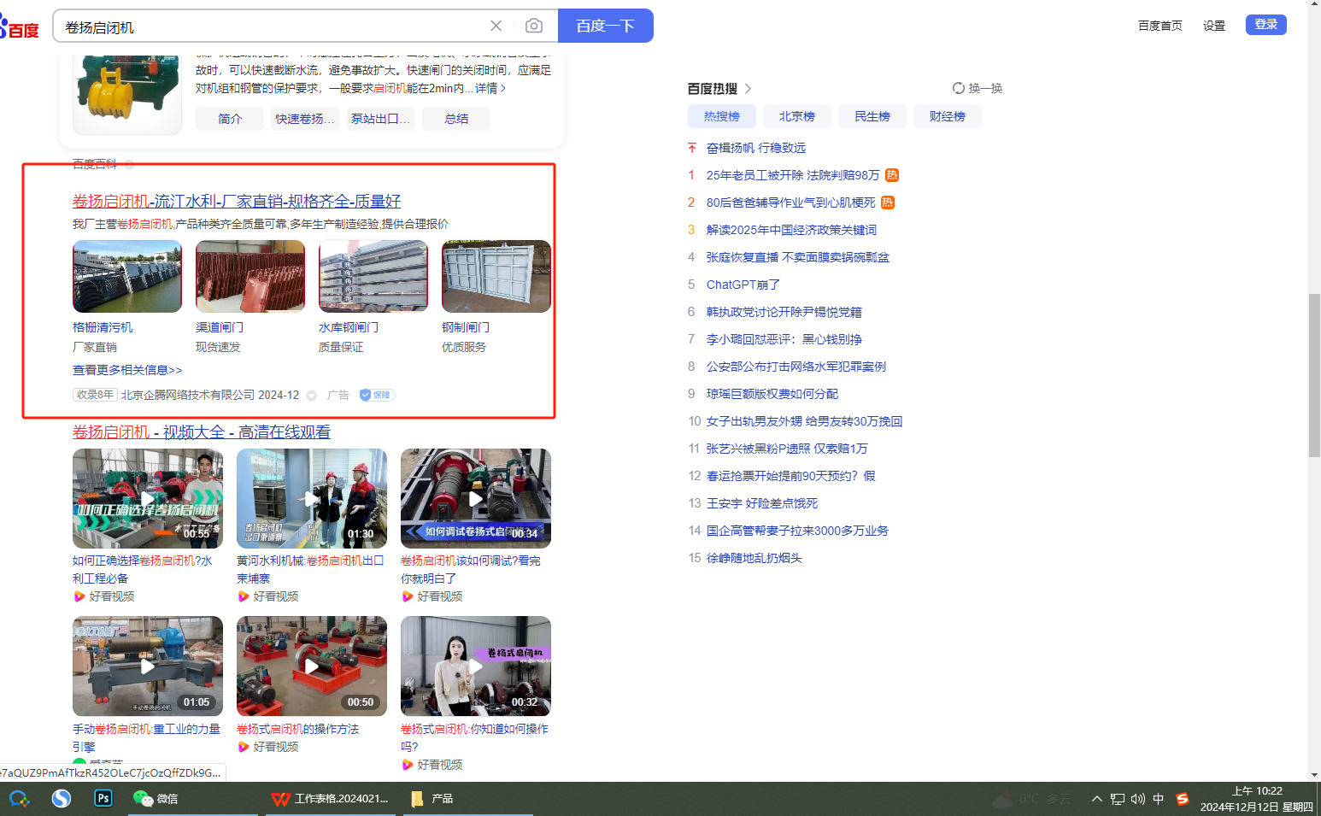
Task: Switch to the 财经榜 tab
Action: tap(948, 116)
